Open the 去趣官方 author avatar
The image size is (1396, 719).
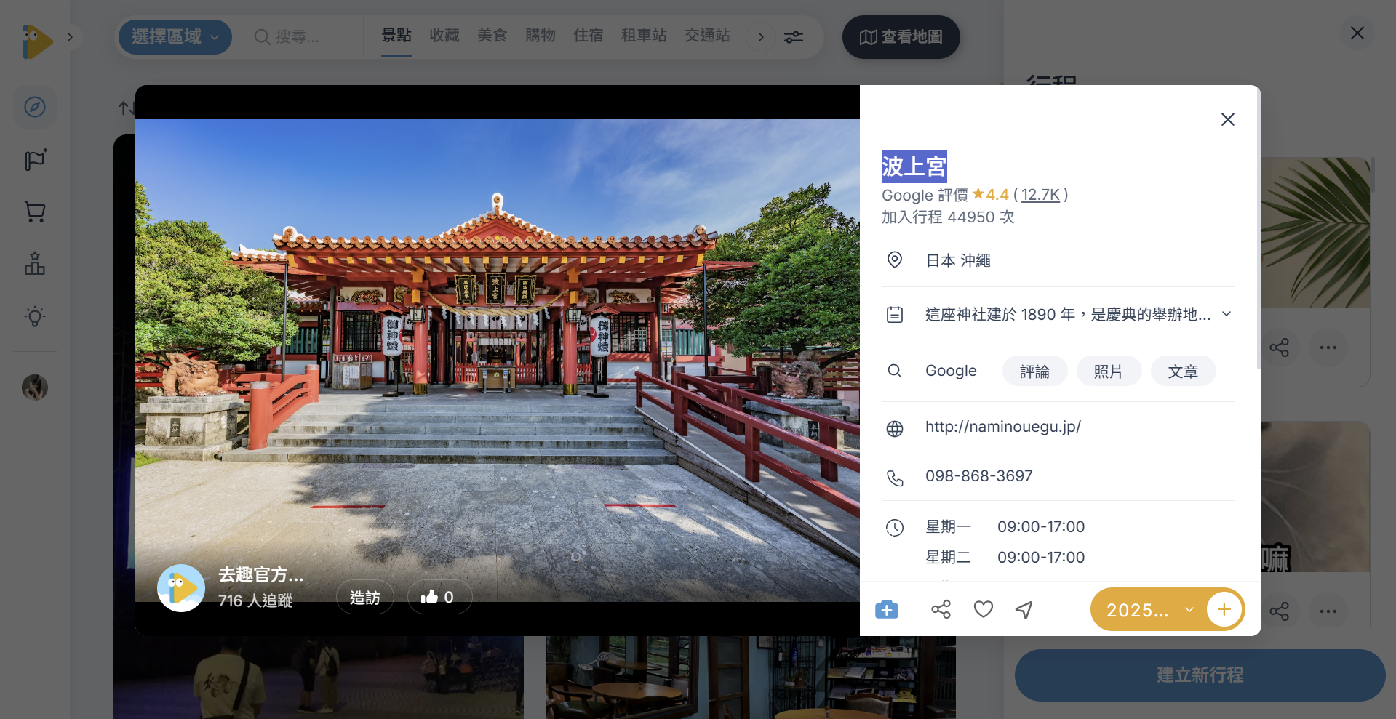point(181,588)
